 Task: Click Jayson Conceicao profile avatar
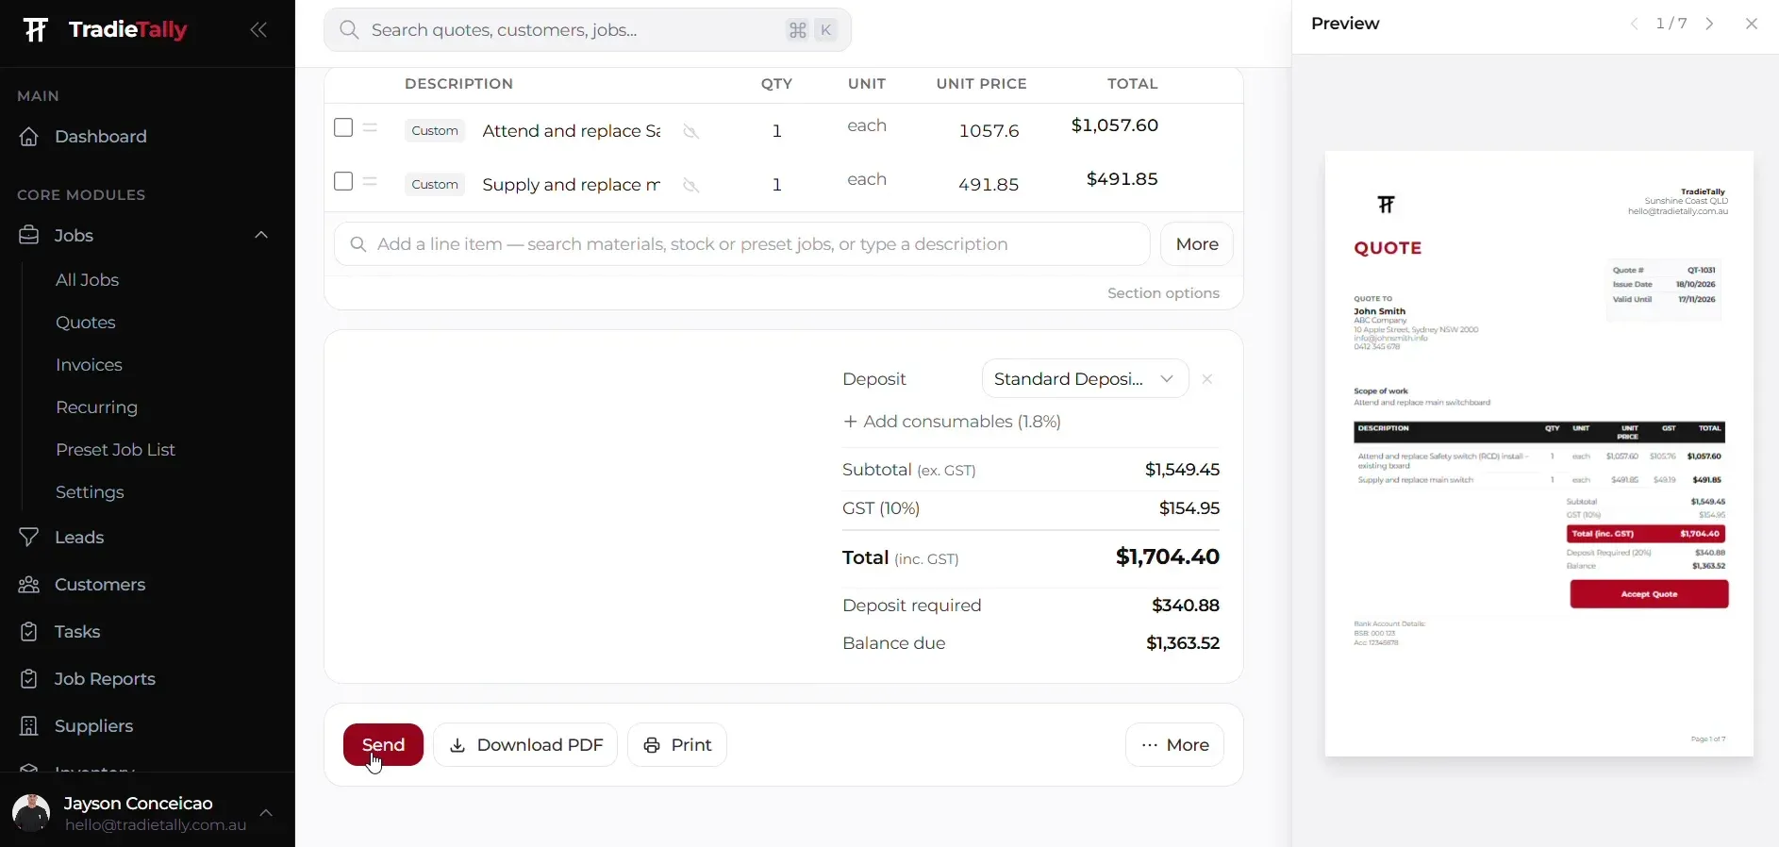31,813
